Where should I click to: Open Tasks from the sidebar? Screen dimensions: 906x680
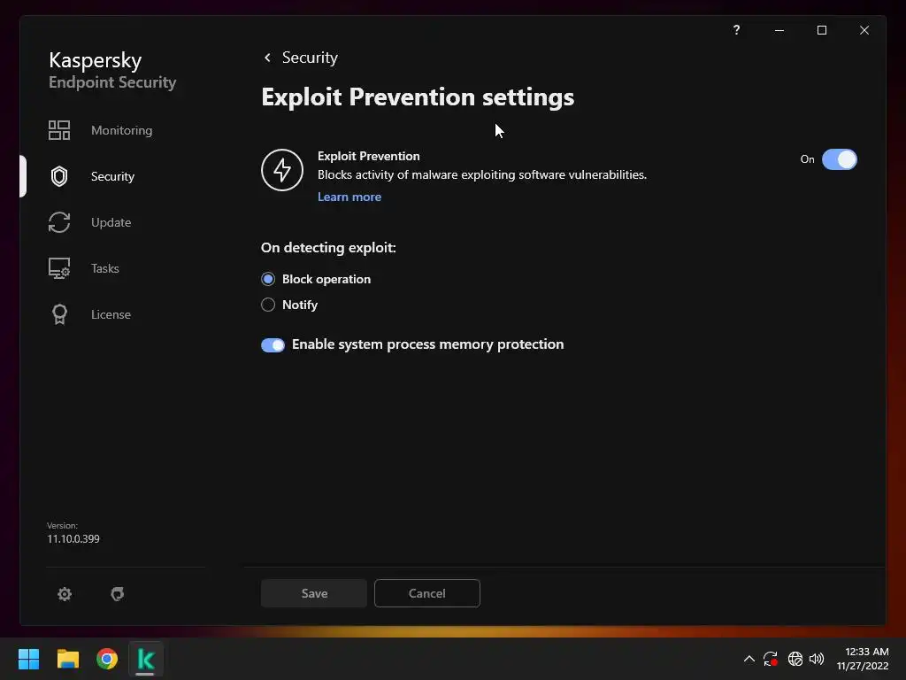104,268
